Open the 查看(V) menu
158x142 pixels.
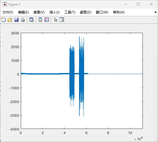click(39, 12)
